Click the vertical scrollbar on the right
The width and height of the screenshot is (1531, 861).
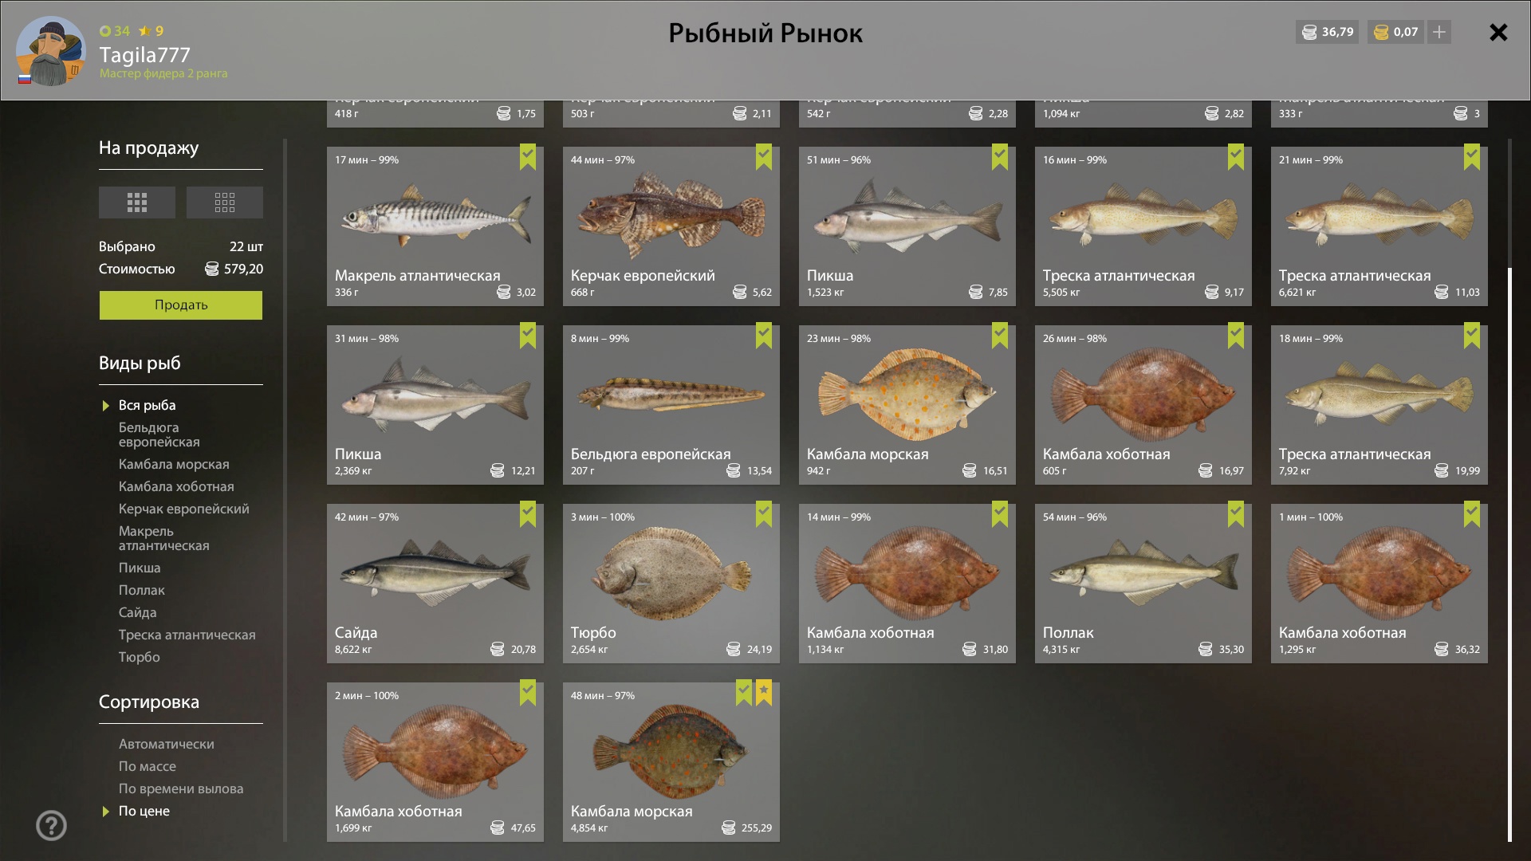(x=1509, y=554)
